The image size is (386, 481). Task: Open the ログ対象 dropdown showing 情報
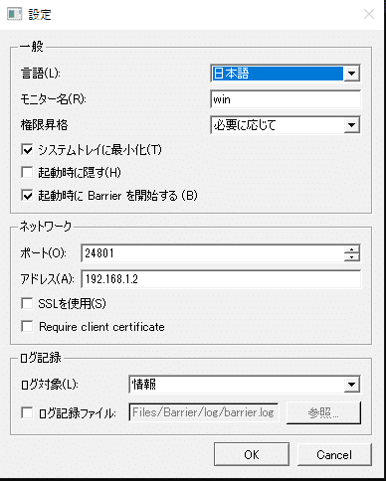[245, 385]
